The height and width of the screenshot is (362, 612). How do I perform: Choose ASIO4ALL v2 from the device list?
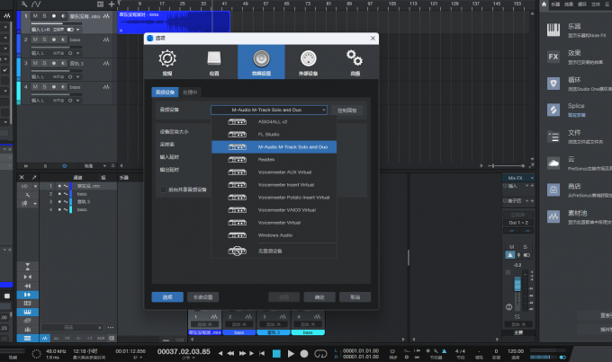274,122
